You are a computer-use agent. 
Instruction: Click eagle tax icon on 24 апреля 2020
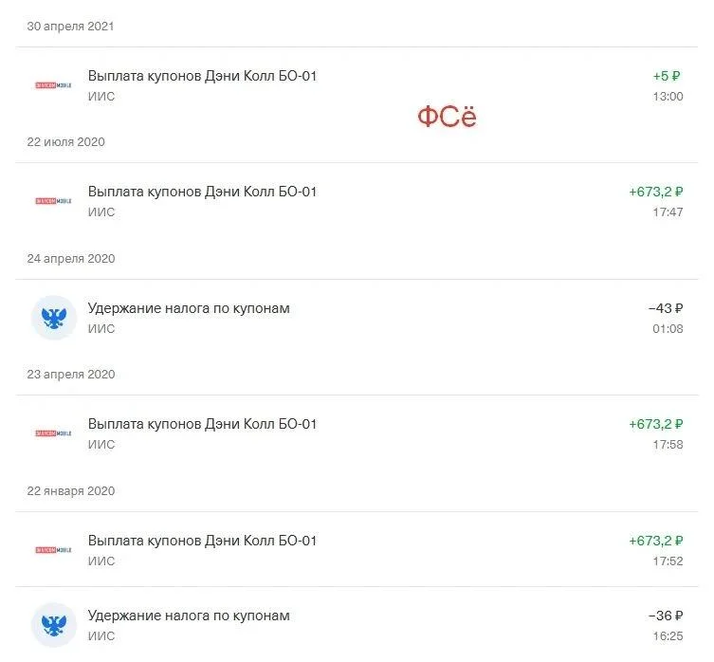[x=54, y=318]
